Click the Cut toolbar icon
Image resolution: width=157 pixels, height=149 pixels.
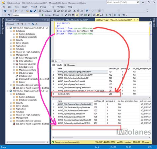[x=75, y=11]
